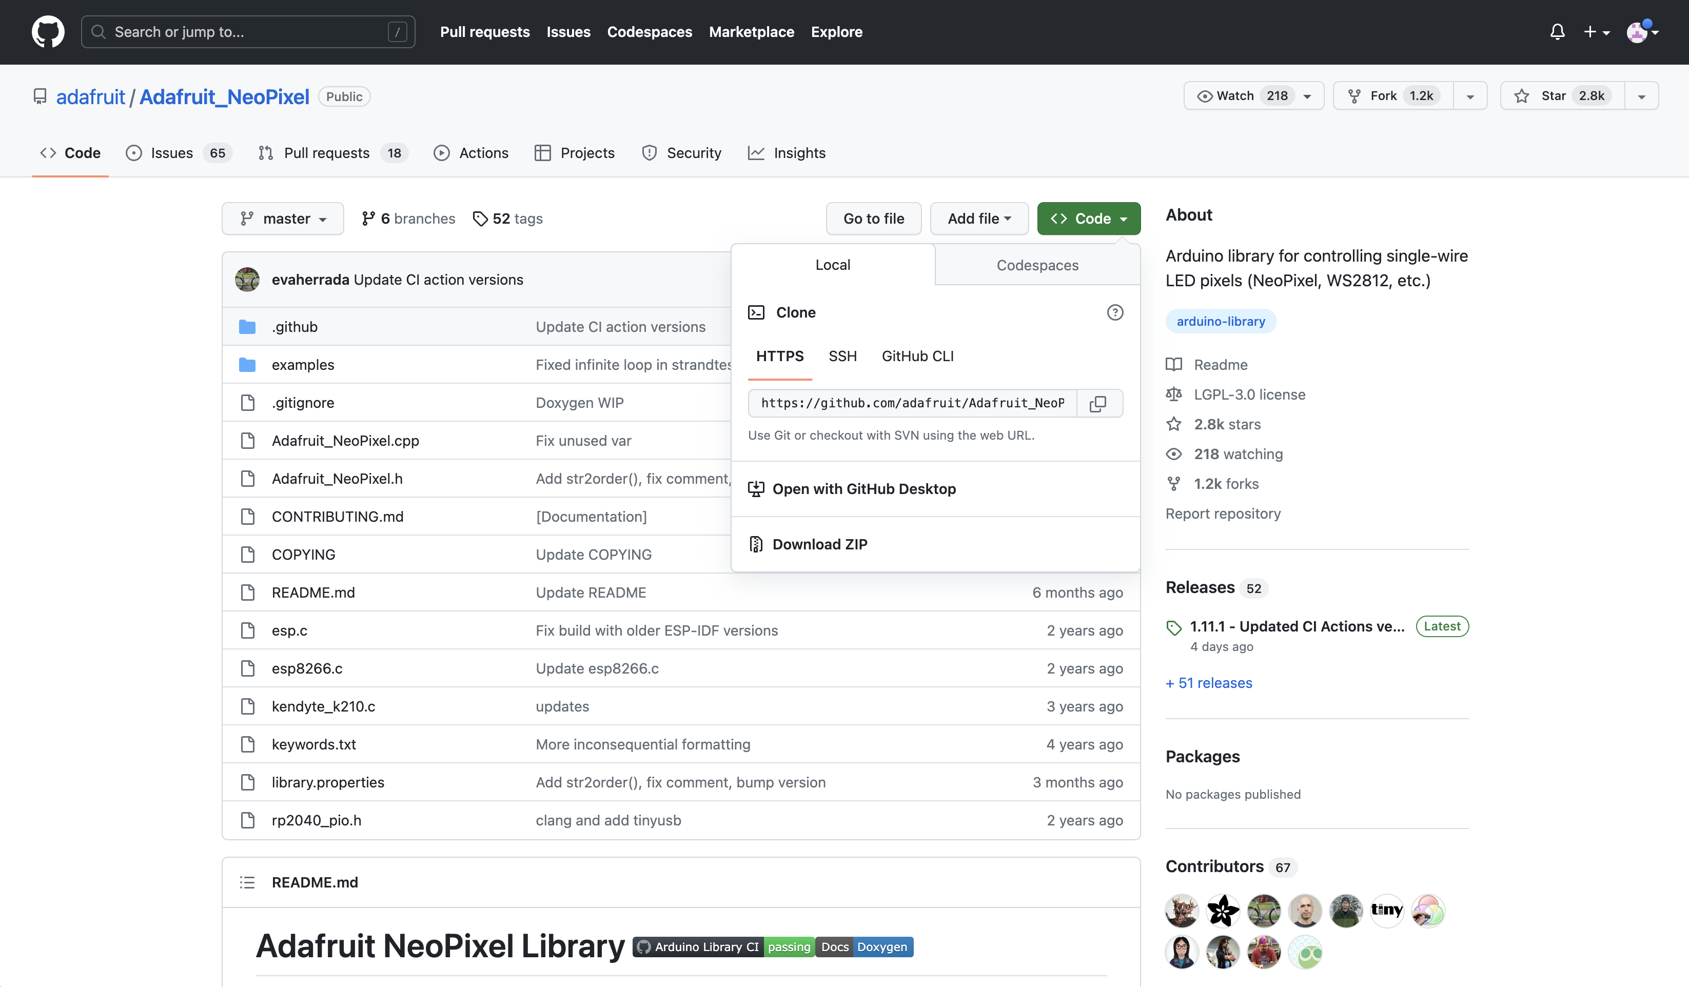Click the Docs Doxygen badge
This screenshot has height=987, width=1689.
(x=864, y=947)
